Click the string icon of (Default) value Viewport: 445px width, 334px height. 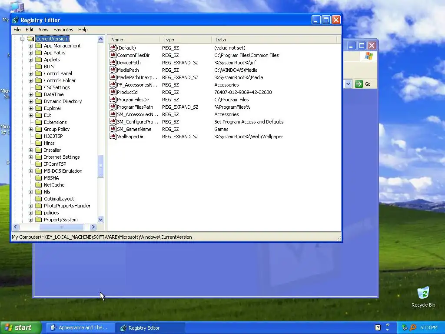pyautogui.click(x=113, y=47)
